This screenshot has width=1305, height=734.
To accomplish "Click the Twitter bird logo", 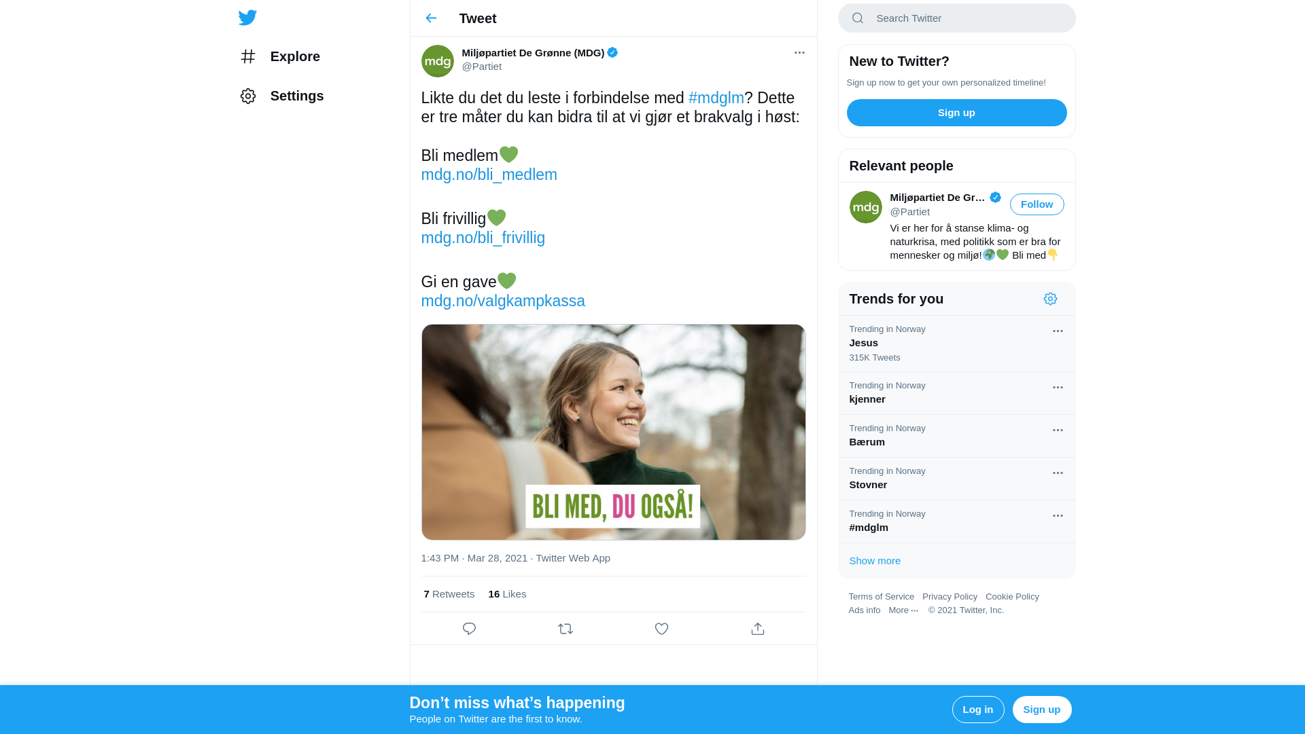I will coord(247,18).
